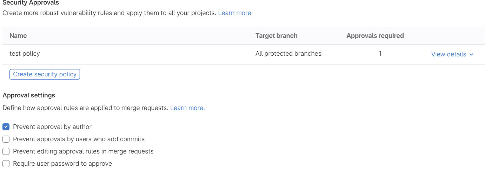Click the approvals count 1 in test policy row
Viewport: 485px width, 171px height.
click(x=380, y=54)
